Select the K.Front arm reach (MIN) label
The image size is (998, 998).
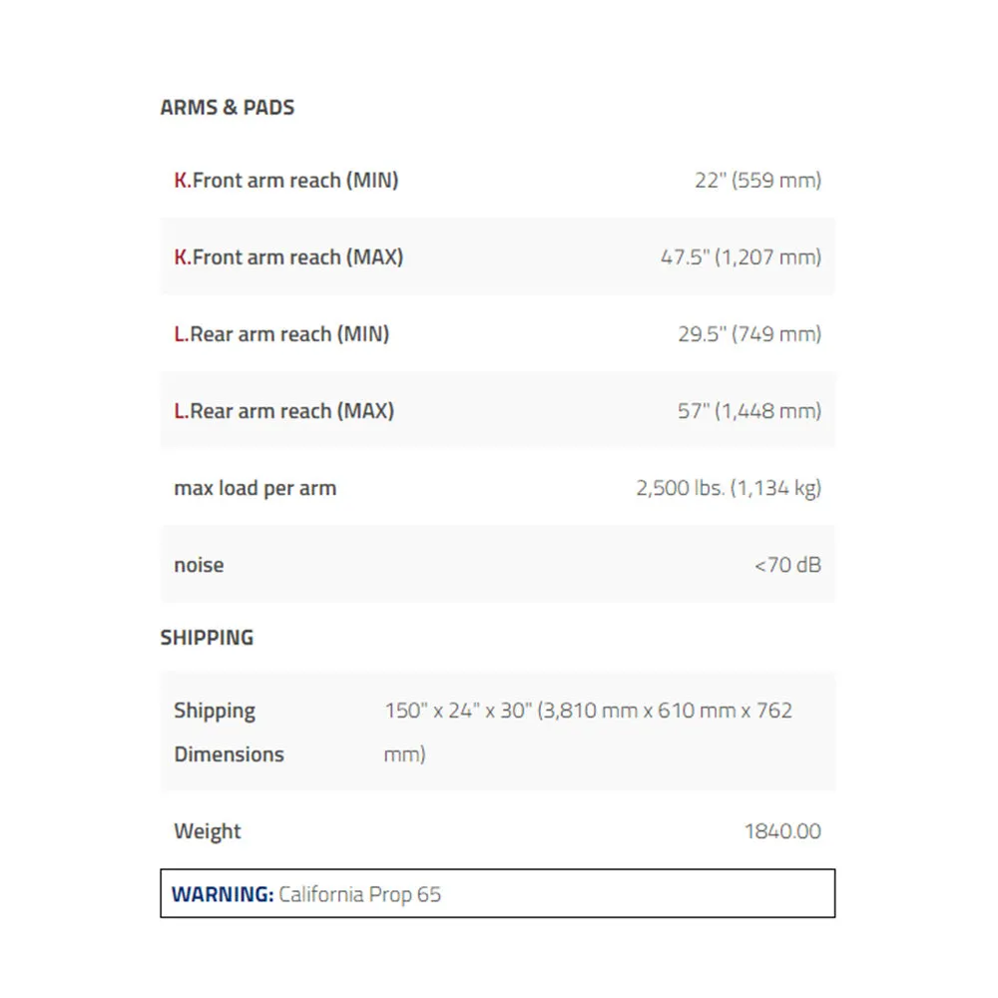pos(286,180)
